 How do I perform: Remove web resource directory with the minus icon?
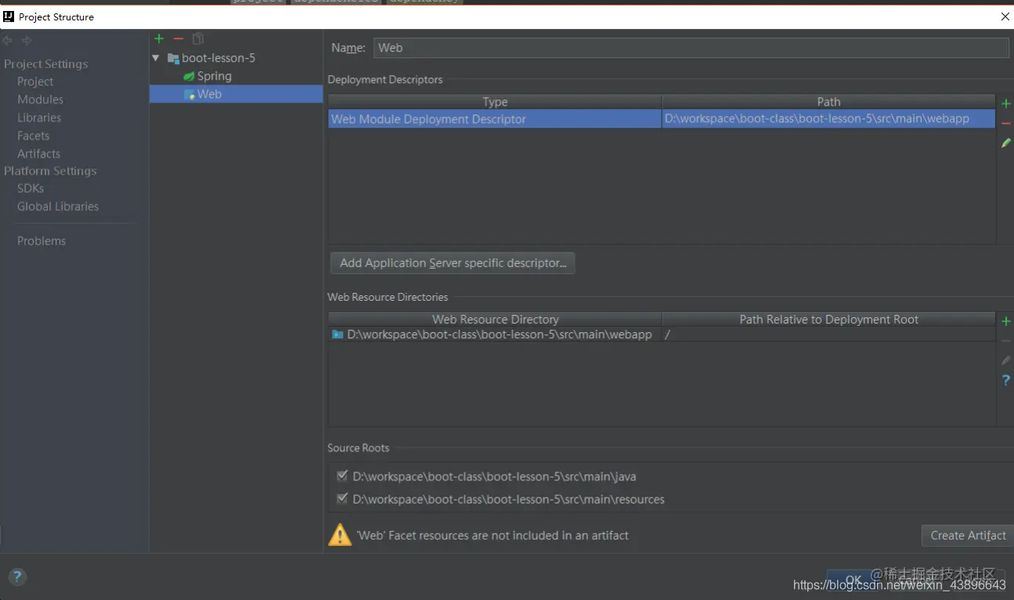1006,341
